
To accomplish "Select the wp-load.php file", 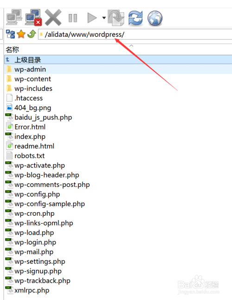I will (x=34, y=233).
